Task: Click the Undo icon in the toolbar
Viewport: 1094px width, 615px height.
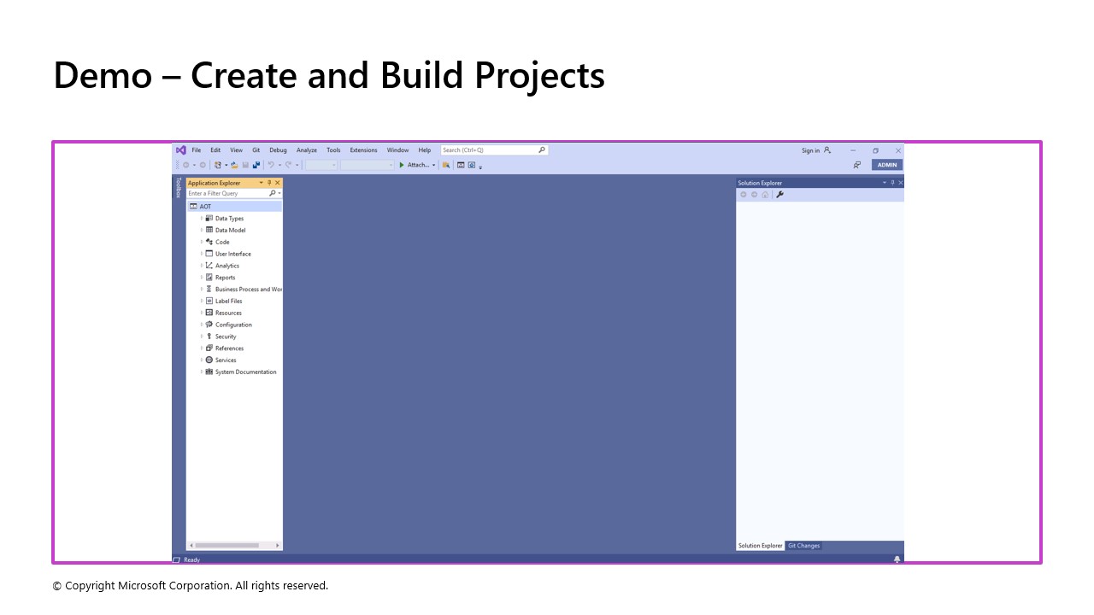Action: (x=270, y=165)
